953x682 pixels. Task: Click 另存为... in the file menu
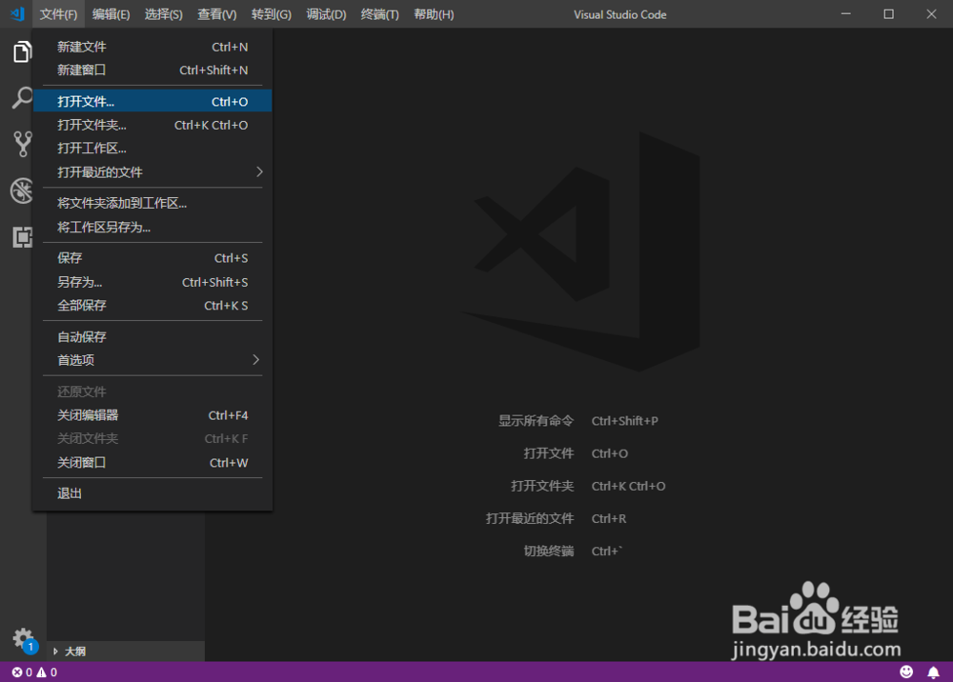click(x=152, y=282)
